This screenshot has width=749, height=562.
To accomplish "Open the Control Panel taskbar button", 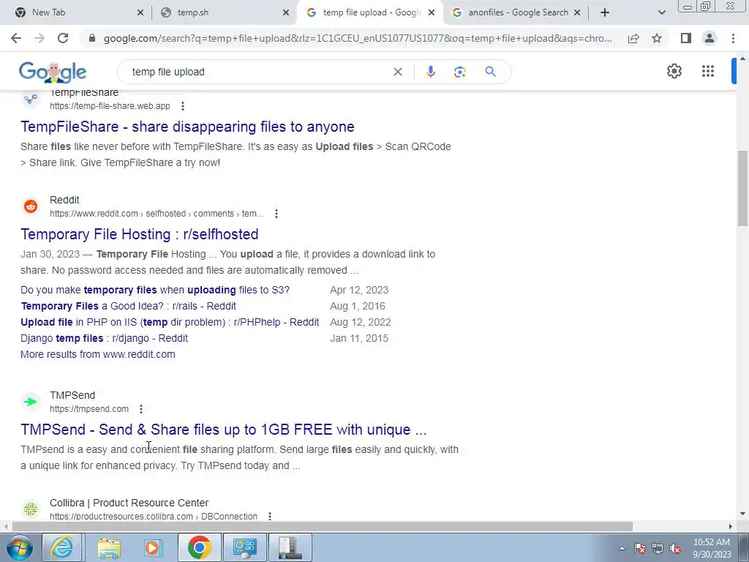I will tap(245, 547).
